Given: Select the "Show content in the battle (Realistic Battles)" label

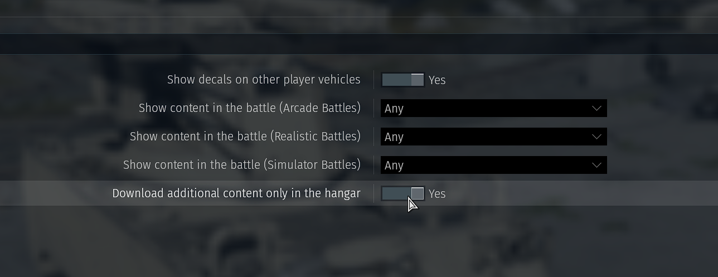Looking at the screenshot, I should point(245,137).
